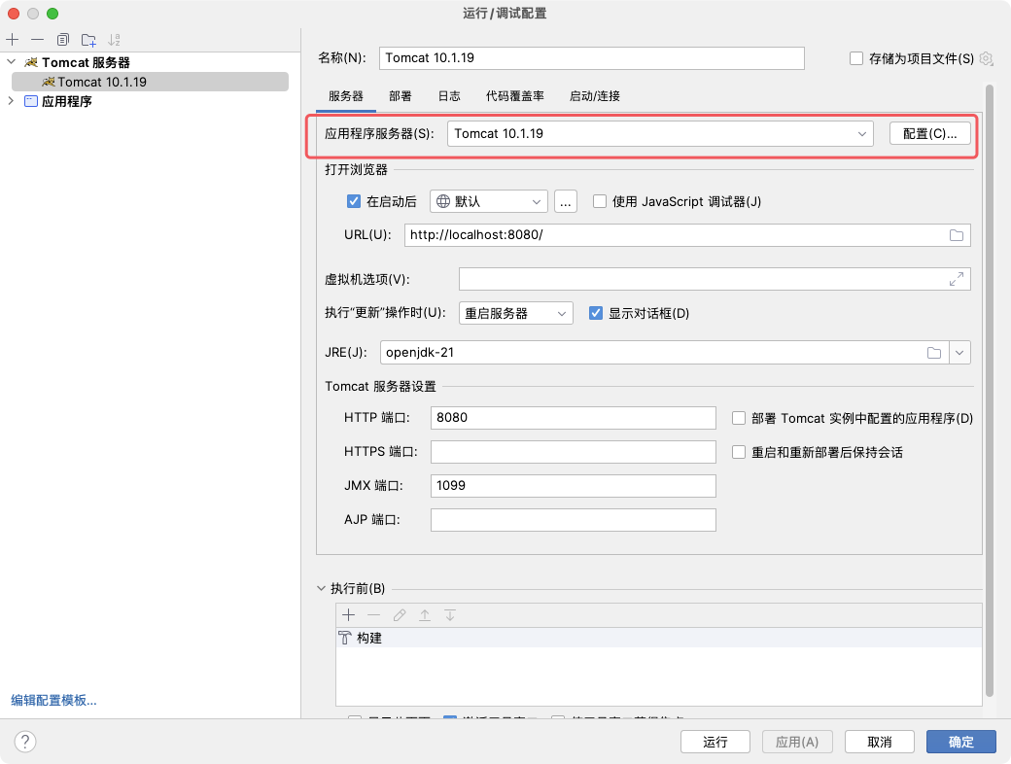Image resolution: width=1011 pixels, height=764 pixels.
Task: Open settings gear next to 存储为项目文件
Action: click(x=986, y=58)
